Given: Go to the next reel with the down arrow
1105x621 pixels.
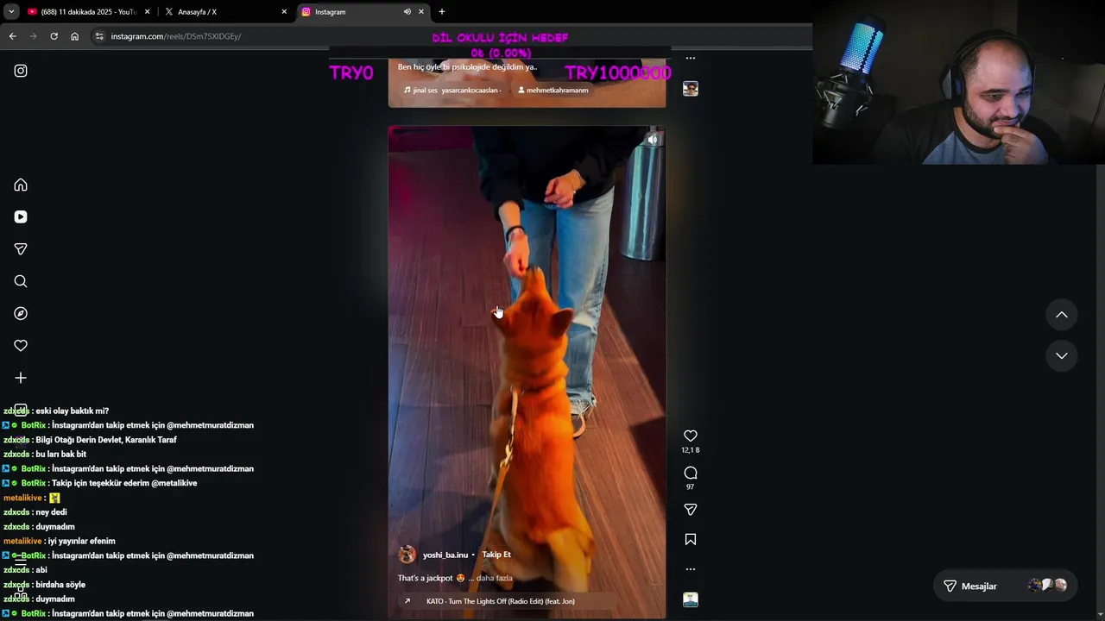Looking at the screenshot, I should 1062,355.
